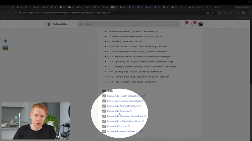Open the cat avatar group in sidebar

(5, 48)
